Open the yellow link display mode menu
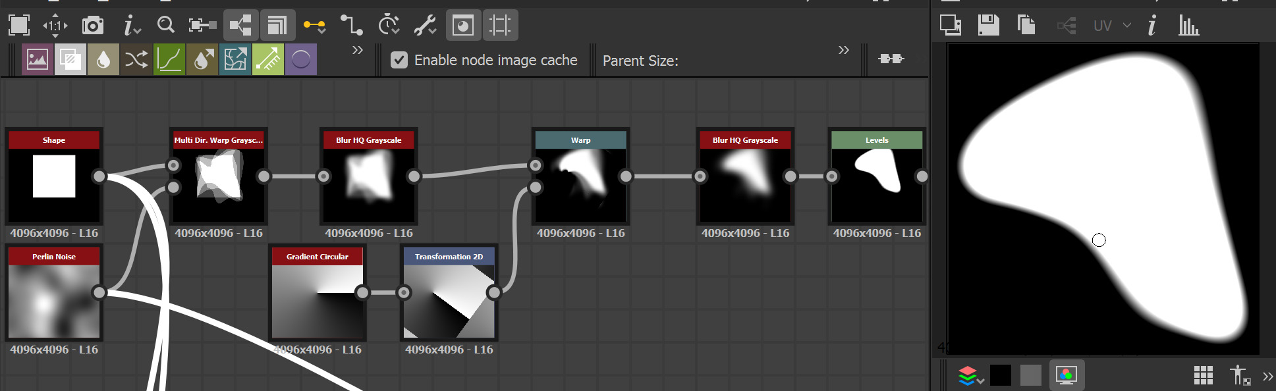1276x391 pixels. [x=314, y=26]
